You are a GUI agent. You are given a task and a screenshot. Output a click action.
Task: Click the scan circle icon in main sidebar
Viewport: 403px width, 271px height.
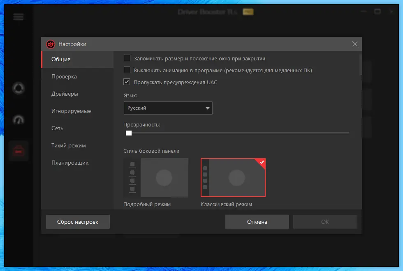(19, 88)
